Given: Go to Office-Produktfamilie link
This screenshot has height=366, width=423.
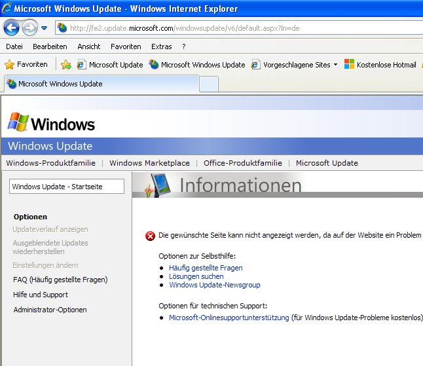Looking at the screenshot, I should (x=243, y=163).
